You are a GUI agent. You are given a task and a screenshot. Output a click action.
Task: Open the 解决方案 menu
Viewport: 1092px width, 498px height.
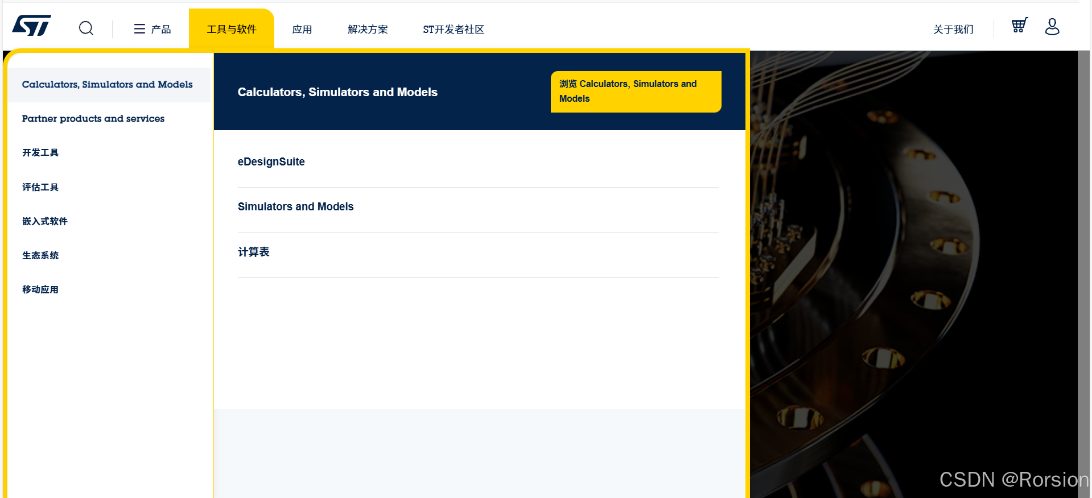pyautogui.click(x=368, y=30)
